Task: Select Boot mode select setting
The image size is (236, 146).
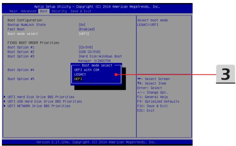Action: pos(23,34)
